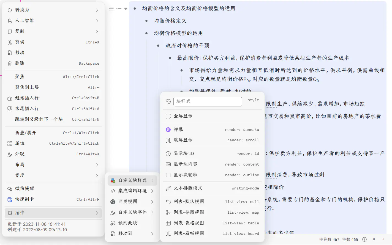The image size is (392, 245).
Task: Click 预约此块 plugin option
Action: [128, 223]
